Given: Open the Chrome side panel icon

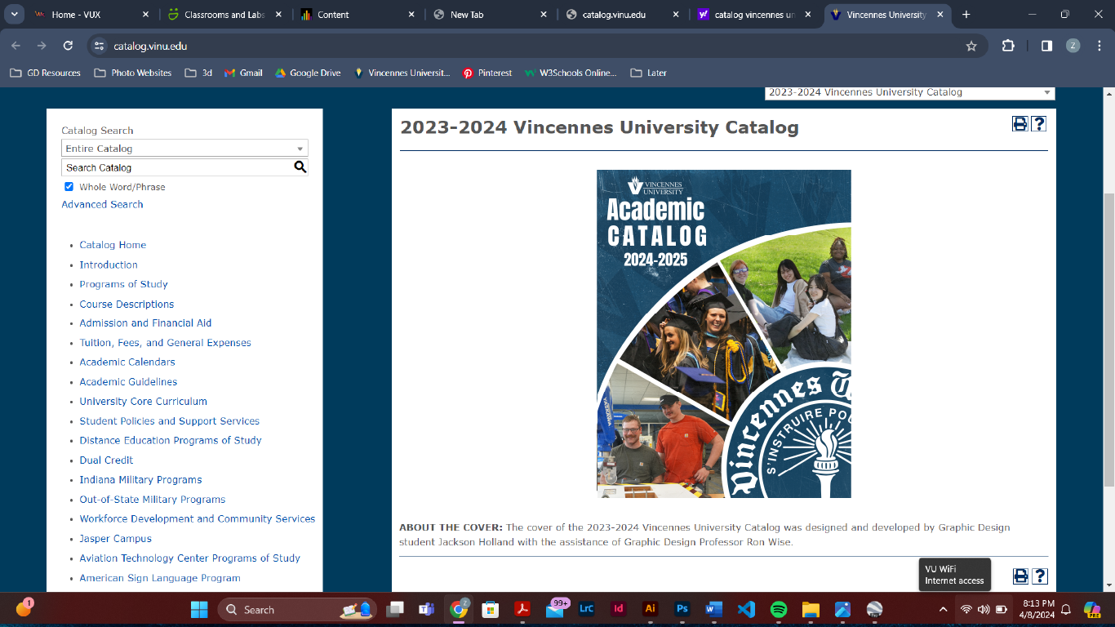Looking at the screenshot, I should [x=1046, y=46].
